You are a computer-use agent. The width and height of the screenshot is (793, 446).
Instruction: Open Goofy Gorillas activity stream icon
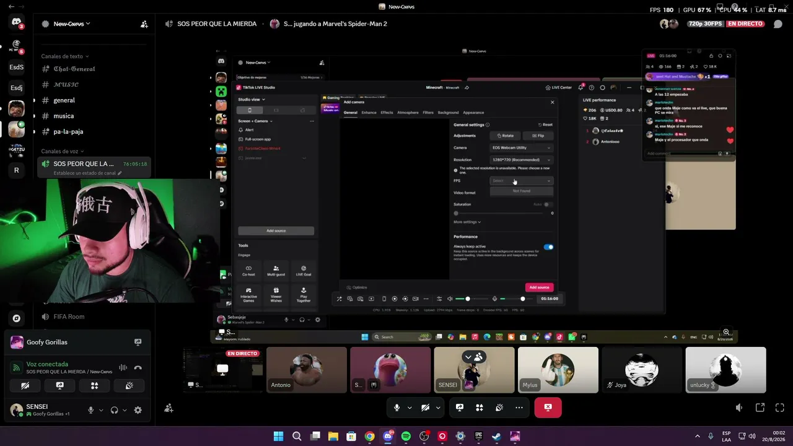point(138,342)
